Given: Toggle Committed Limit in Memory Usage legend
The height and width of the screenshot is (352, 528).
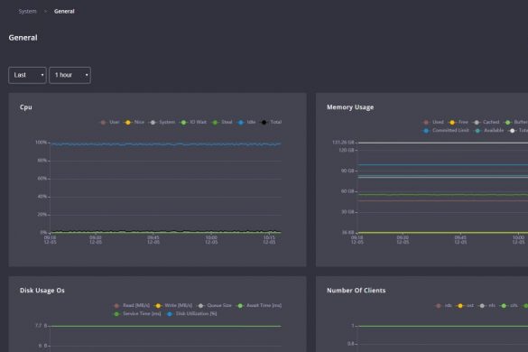Looking at the screenshot, I should [x=446, y=130].
